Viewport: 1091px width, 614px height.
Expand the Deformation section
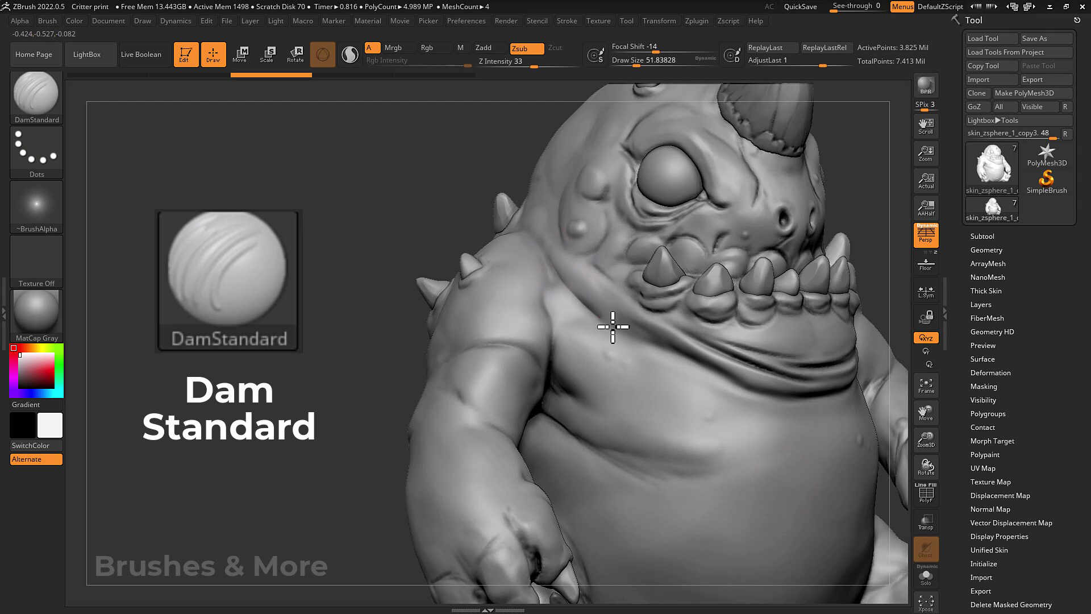click(x=990, y=373)
